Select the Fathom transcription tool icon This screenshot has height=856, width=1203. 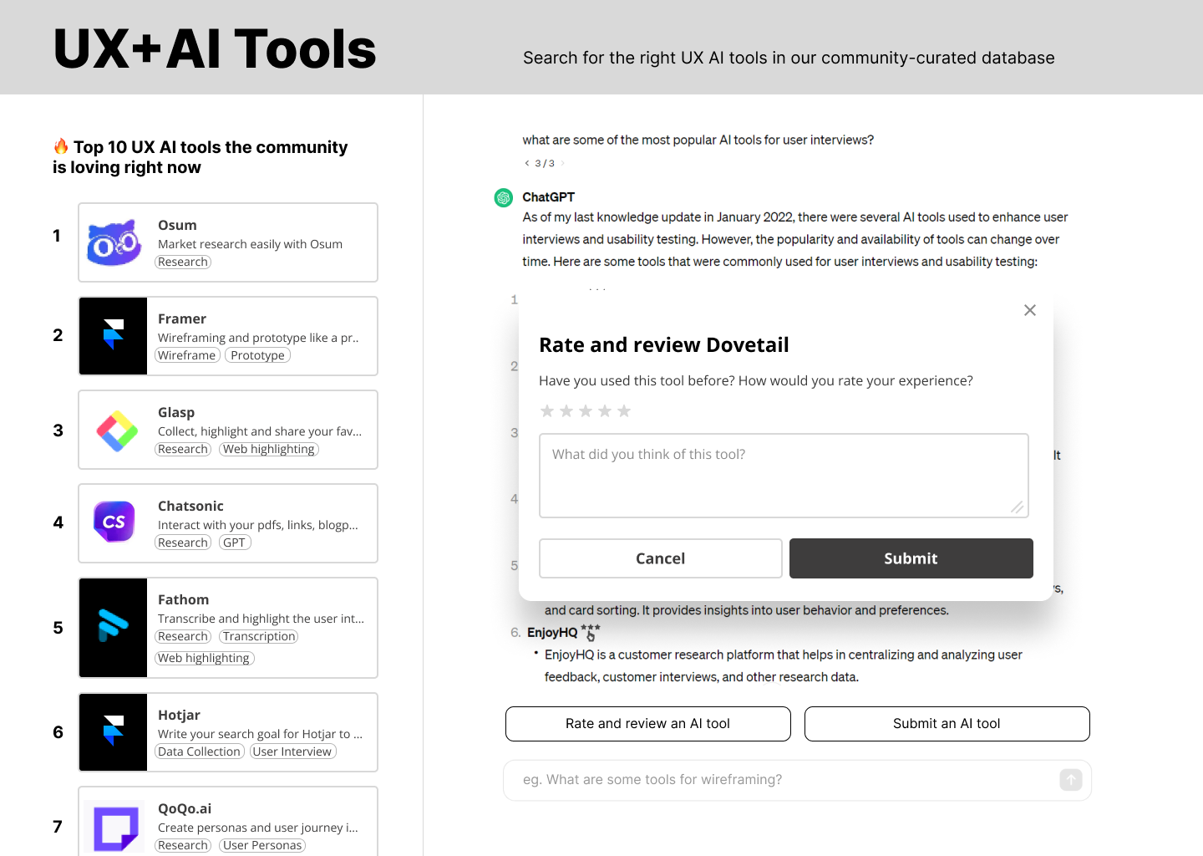click(x=114, y=627)
